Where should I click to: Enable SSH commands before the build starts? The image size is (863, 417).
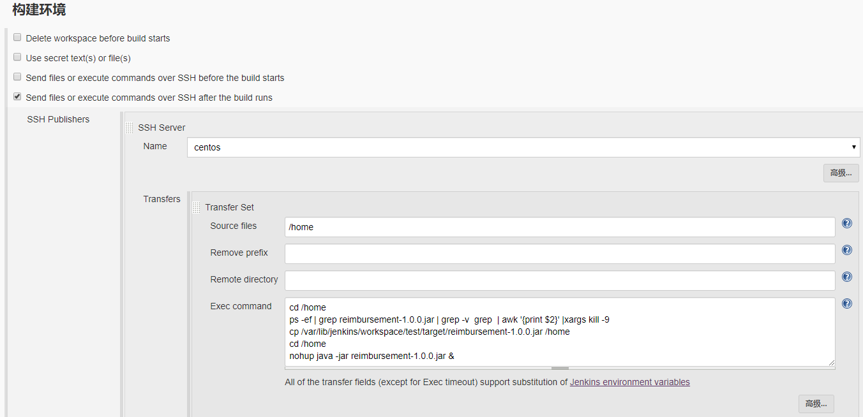click(17, 77)
